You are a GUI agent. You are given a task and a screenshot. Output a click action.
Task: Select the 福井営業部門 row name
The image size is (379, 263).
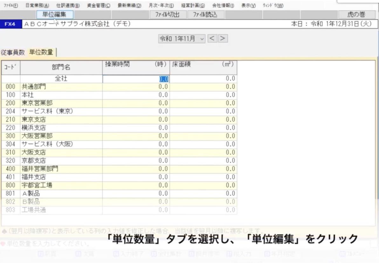(x=61, y=169)
